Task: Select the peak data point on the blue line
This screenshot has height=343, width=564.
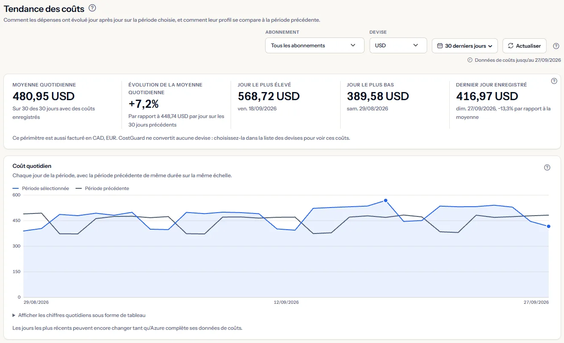Action: 385,200
